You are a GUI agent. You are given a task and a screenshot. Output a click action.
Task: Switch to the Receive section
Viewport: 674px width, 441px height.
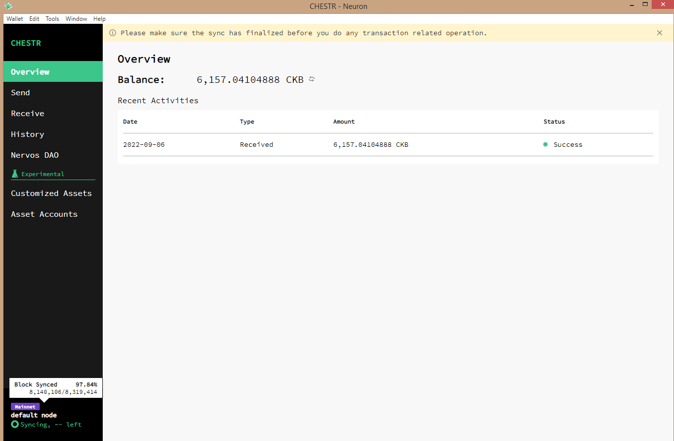27,113
